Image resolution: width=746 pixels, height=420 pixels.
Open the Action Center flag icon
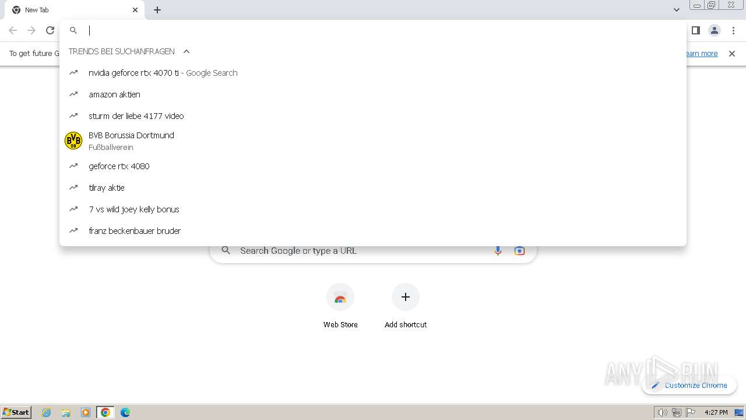click(691, 412)
